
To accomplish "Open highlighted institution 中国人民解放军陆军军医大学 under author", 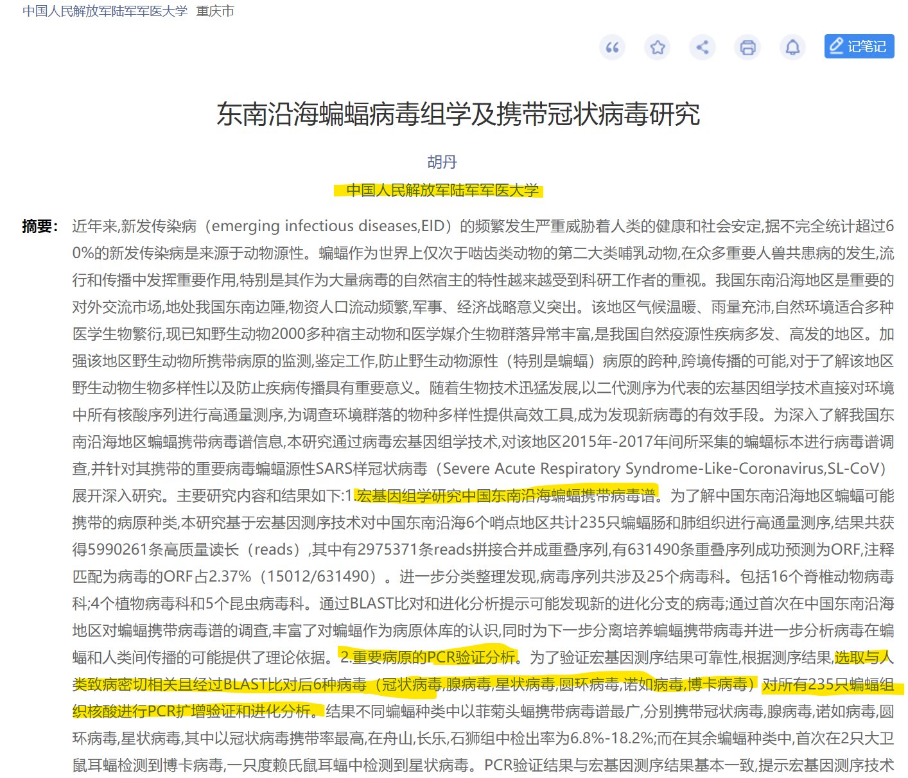I will coord(442,190).
